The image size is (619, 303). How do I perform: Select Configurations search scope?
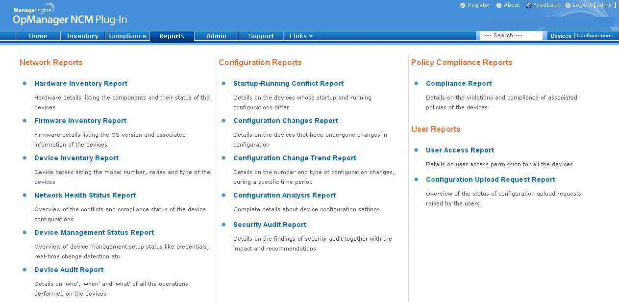pyautogui.click(x=594, y=36)
